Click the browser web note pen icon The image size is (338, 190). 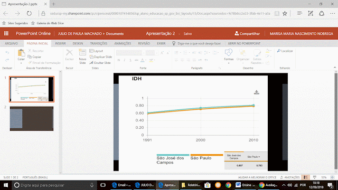(311, 13)
